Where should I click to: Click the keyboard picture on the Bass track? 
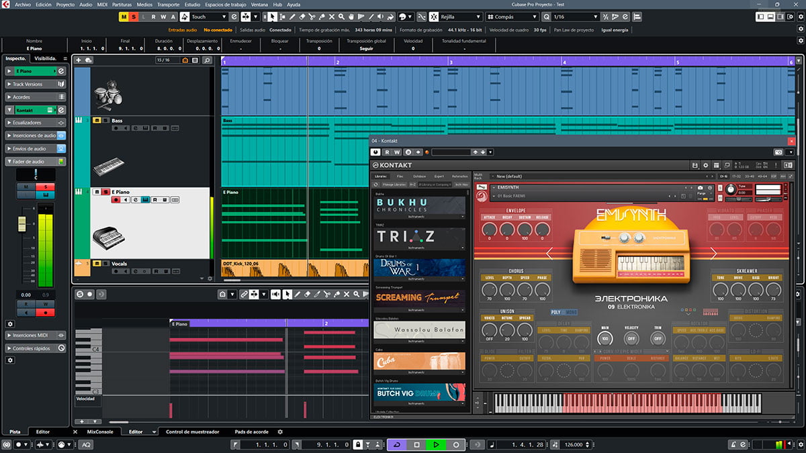[108, 166]
